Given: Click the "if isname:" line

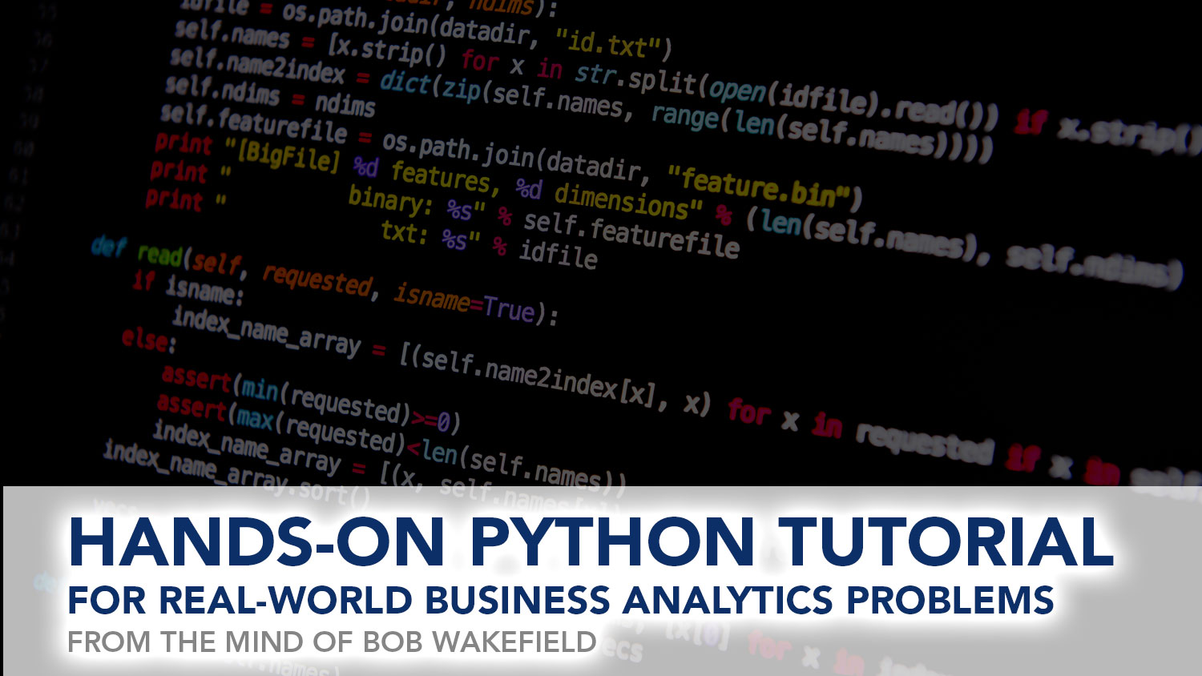Looking at the screenshot, I should (188, 287).
